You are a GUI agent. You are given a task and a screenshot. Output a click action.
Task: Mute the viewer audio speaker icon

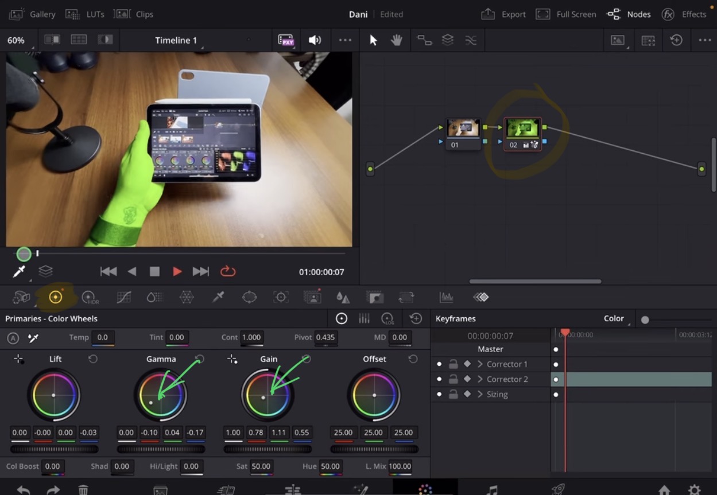[315, 40]
